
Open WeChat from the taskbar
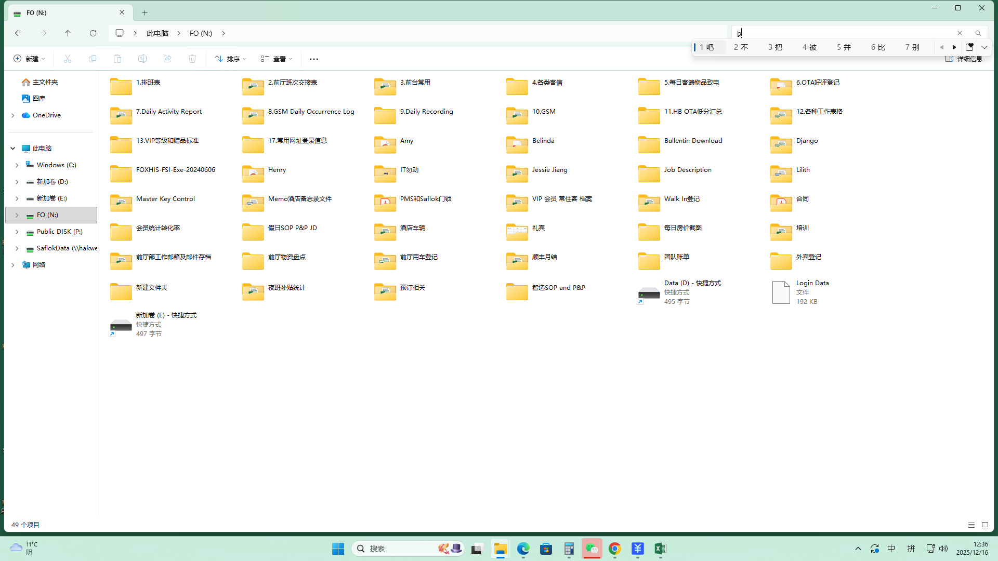pos(592,549)
